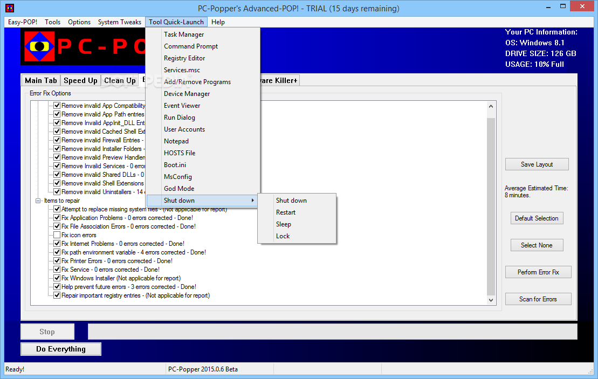This screenshot has width=598, height=379.
Task: Select God Mode menu entry
Action: pos(203,188)
